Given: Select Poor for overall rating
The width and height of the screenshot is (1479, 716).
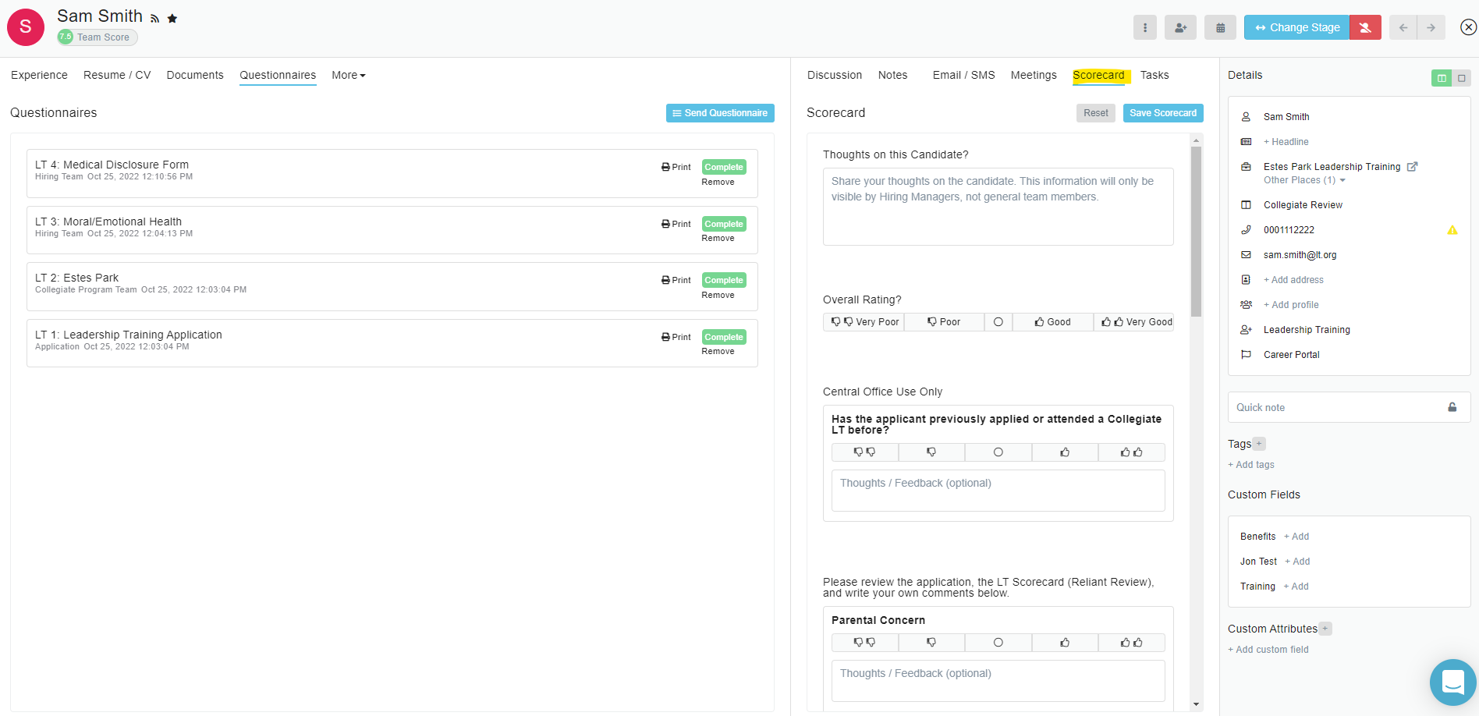Looking at the screenshot, I should coord(943,322).
